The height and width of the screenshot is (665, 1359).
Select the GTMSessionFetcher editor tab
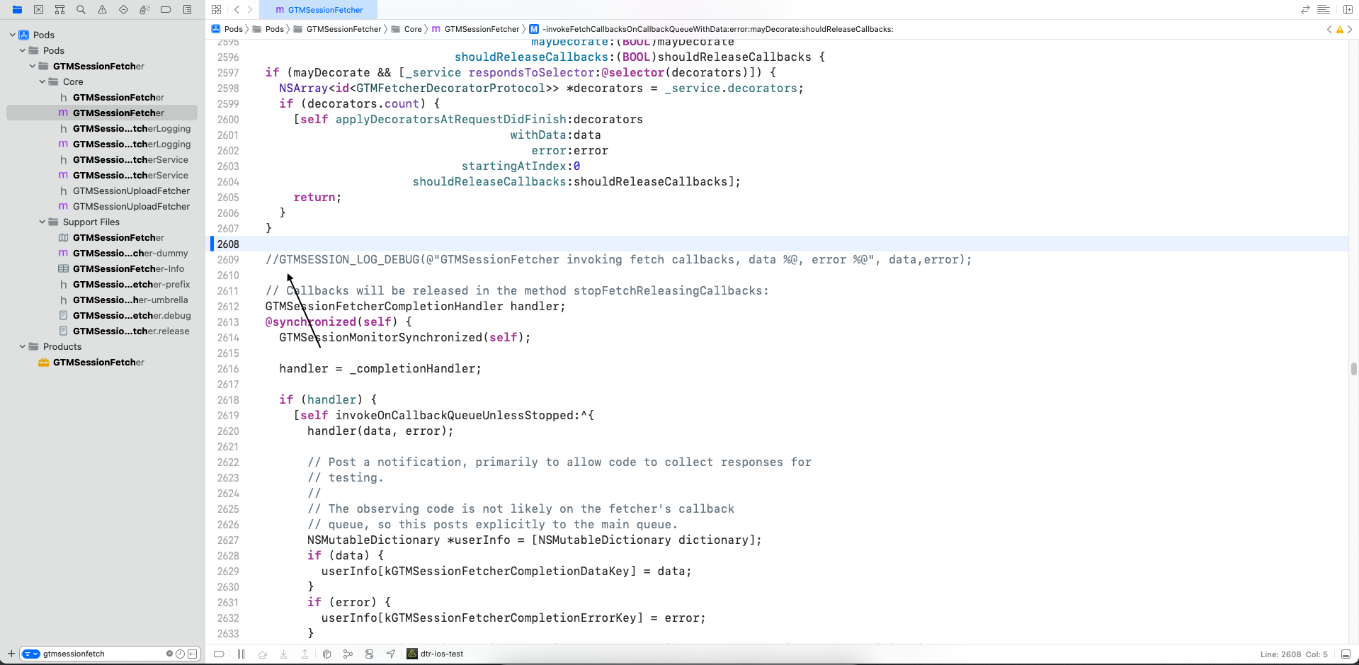(x=319, y=10)
